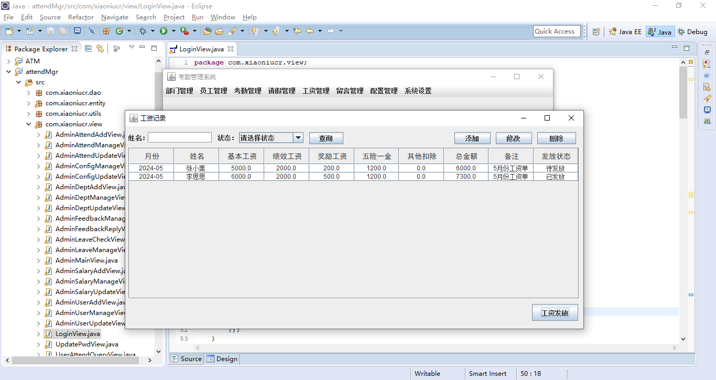Toggle Skip All Breakpoints toolbar icon
Viewport: 716px width, 380px height.
(x=92, y=31)
